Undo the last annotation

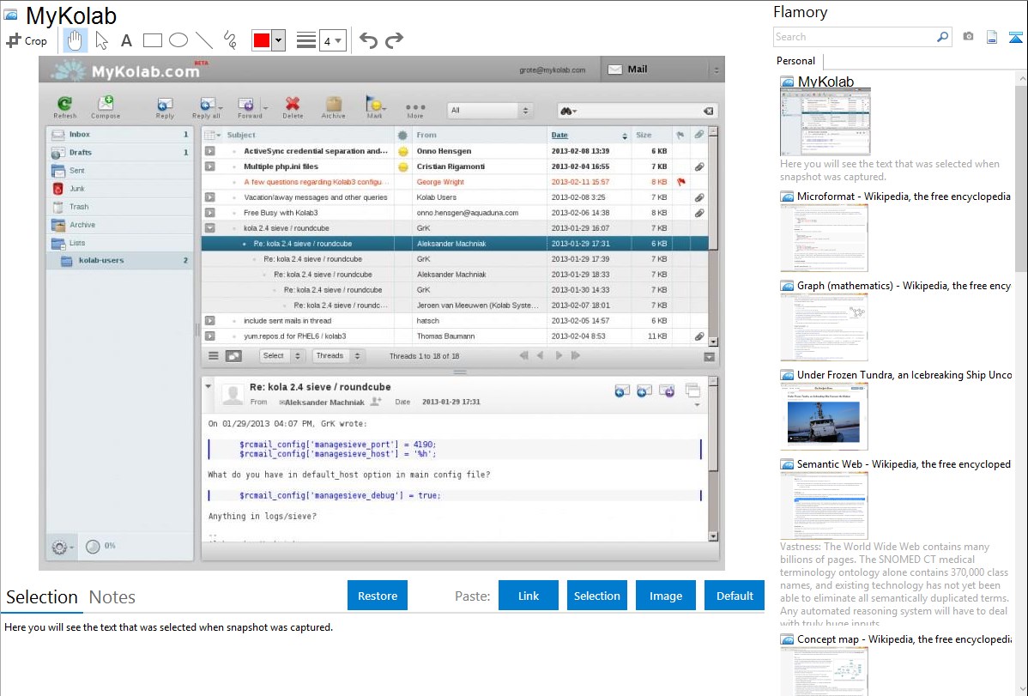pos(368,40)
